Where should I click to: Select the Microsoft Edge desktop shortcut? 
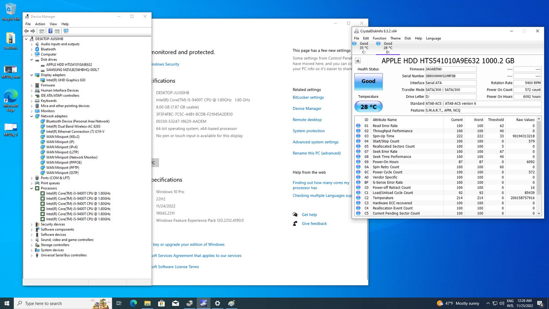coord(11,101)
